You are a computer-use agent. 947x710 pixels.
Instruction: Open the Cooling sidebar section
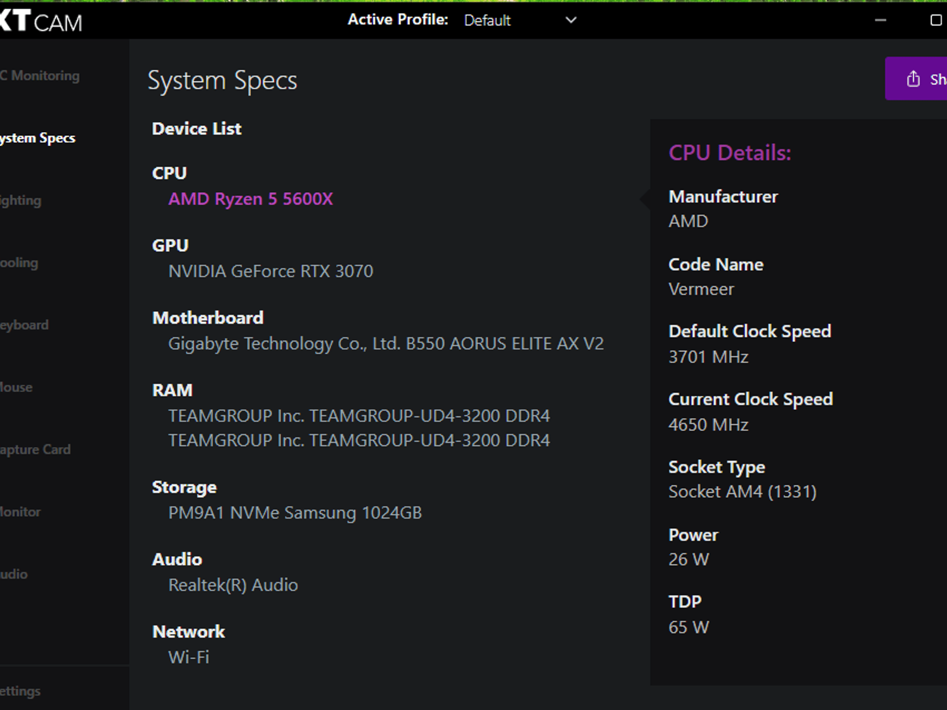click(19, 263)
